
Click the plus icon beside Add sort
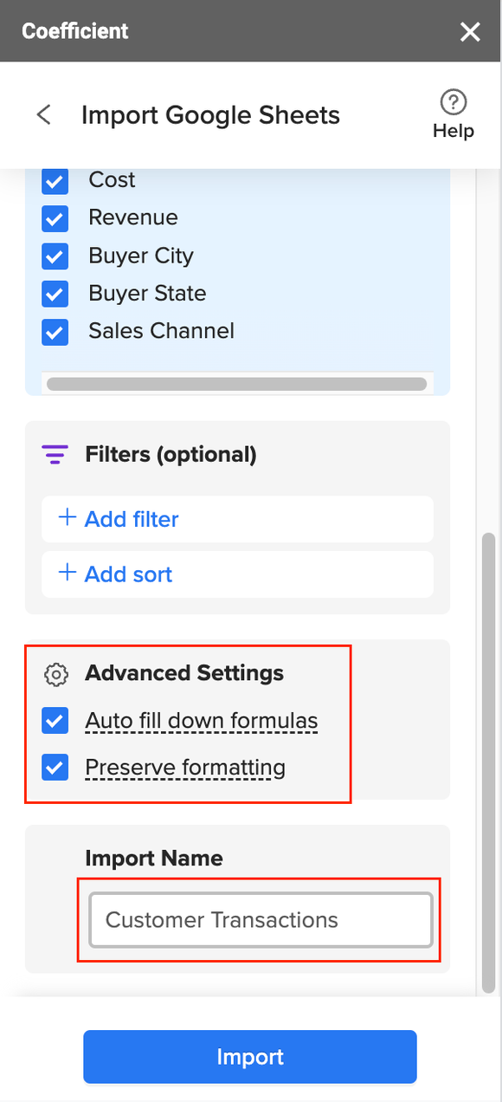(67, 573)
